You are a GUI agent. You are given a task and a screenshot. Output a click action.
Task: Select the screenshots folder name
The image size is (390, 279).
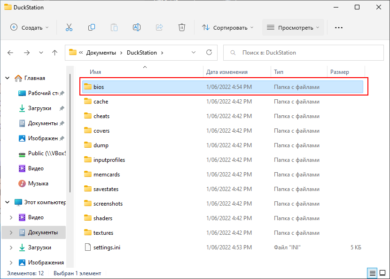[x=108, y=204]
